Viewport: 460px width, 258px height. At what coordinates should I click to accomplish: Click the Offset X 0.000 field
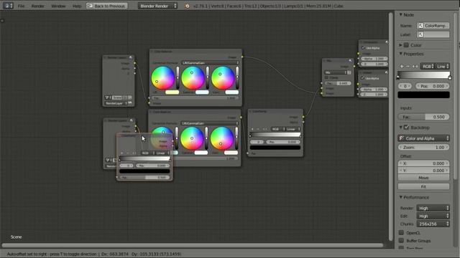(423, 163)
